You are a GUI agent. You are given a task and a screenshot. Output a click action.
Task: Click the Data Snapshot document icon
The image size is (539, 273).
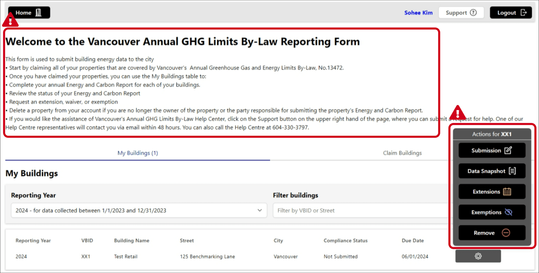[512, 171]
